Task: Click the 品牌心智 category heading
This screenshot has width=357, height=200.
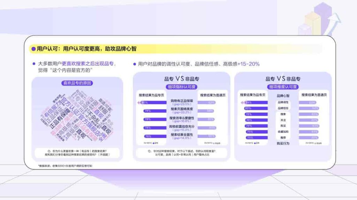Action: pos(283,95)
